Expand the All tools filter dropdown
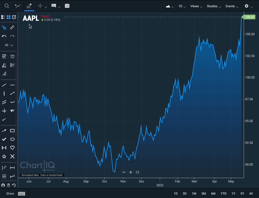 tap(9, 45)
